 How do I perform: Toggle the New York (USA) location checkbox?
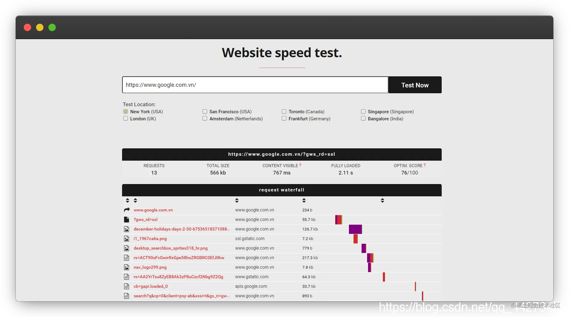click(125, 111)
